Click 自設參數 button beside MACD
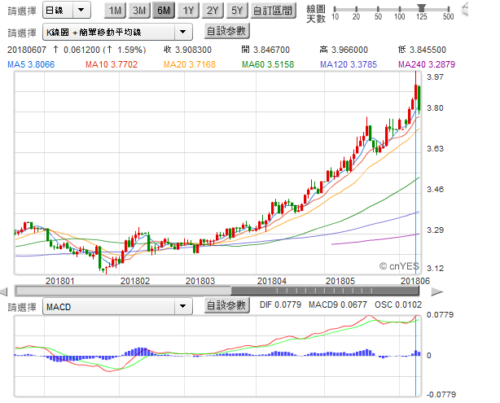This screenshot has width=500, height=403. coord(226,305)
